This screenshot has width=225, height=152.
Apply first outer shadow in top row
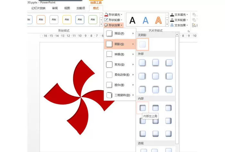click(x=142, y=63)
